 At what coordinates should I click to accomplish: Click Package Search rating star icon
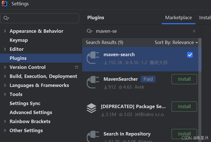click(x=121, y=115)
